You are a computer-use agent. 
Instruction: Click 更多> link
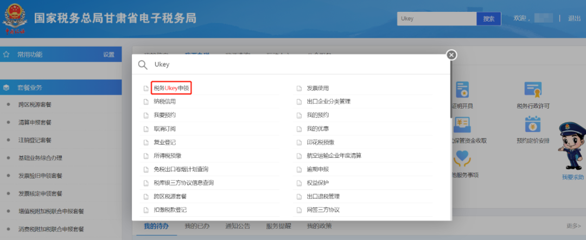[x=574, y=226]
